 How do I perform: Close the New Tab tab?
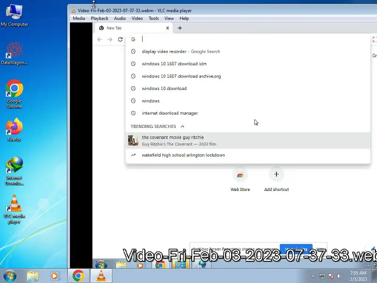coord(168,28)
